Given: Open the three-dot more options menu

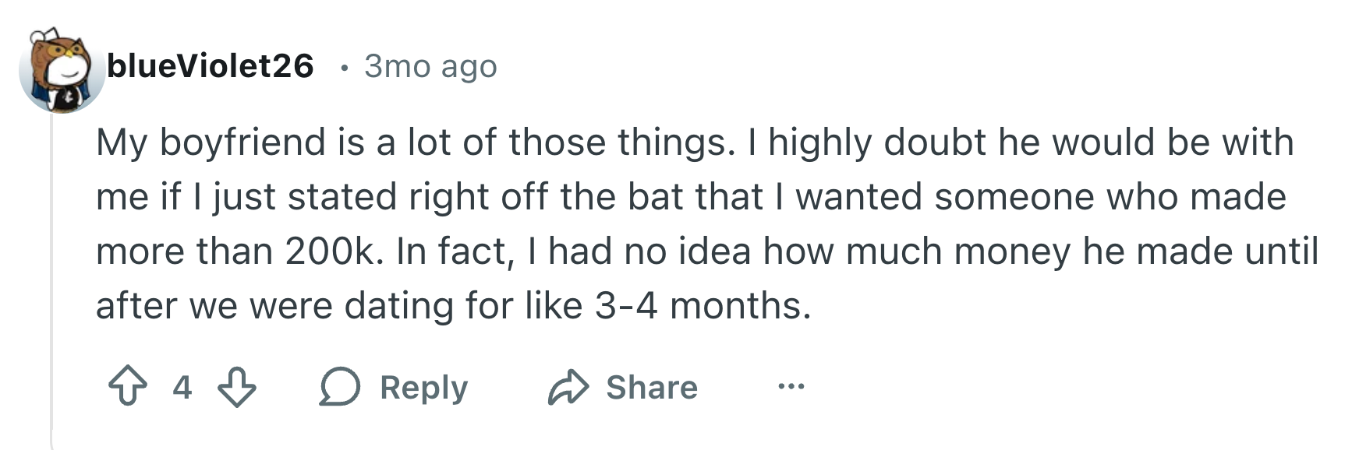Looking at the screenshot, I should [x=791, y=386].
